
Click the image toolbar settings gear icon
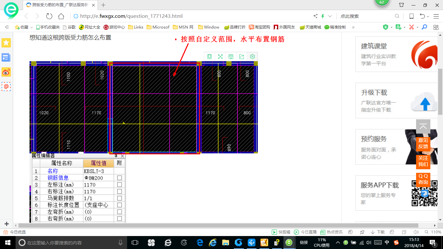(x=252, y=56)
